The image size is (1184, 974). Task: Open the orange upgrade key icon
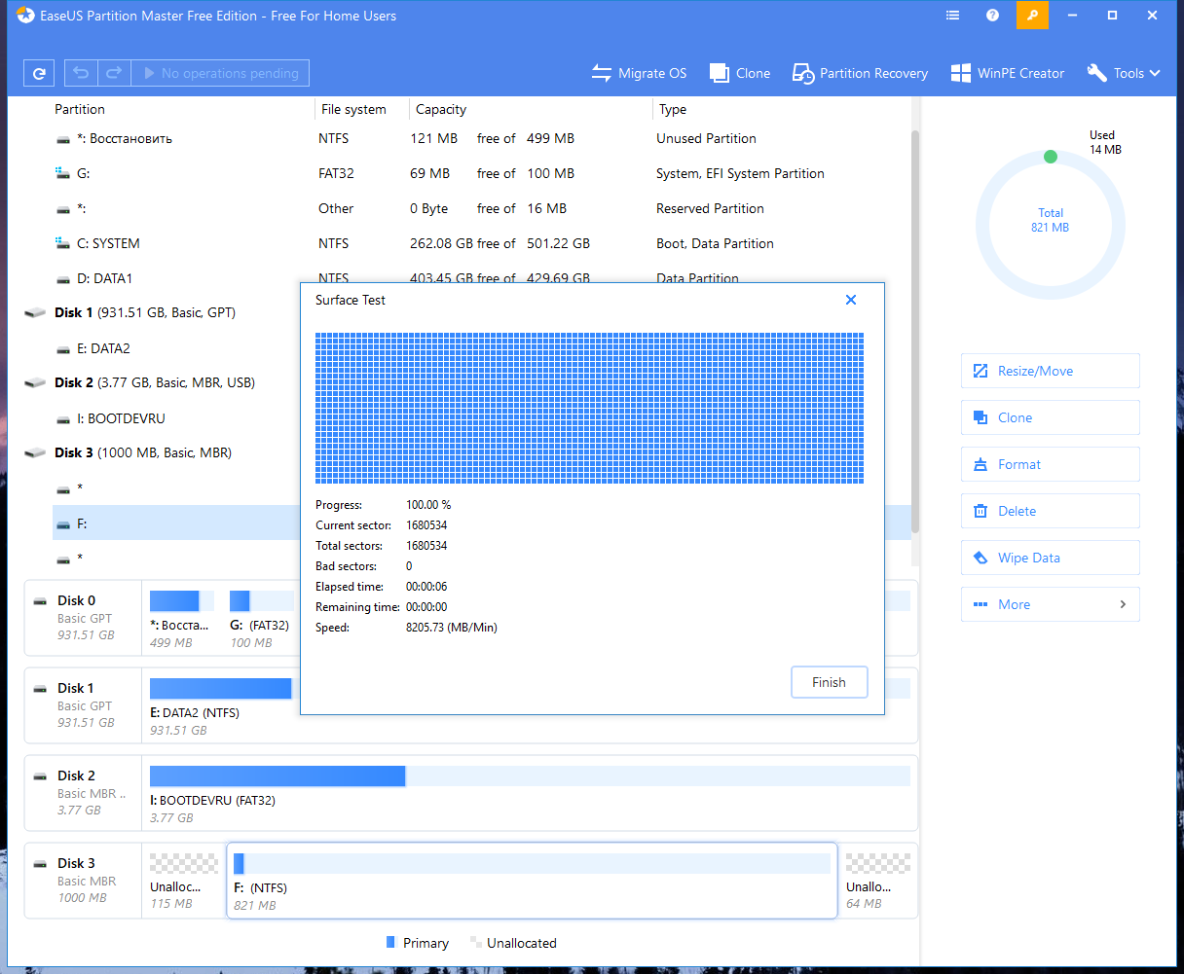click(x=1032, y=16)
